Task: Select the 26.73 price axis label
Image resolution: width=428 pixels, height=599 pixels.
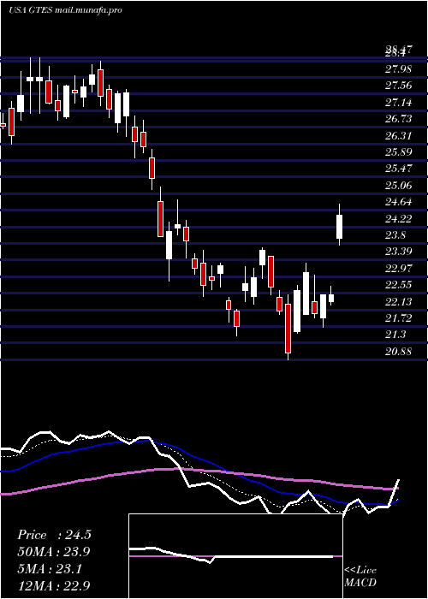Action: click(399, 119)
